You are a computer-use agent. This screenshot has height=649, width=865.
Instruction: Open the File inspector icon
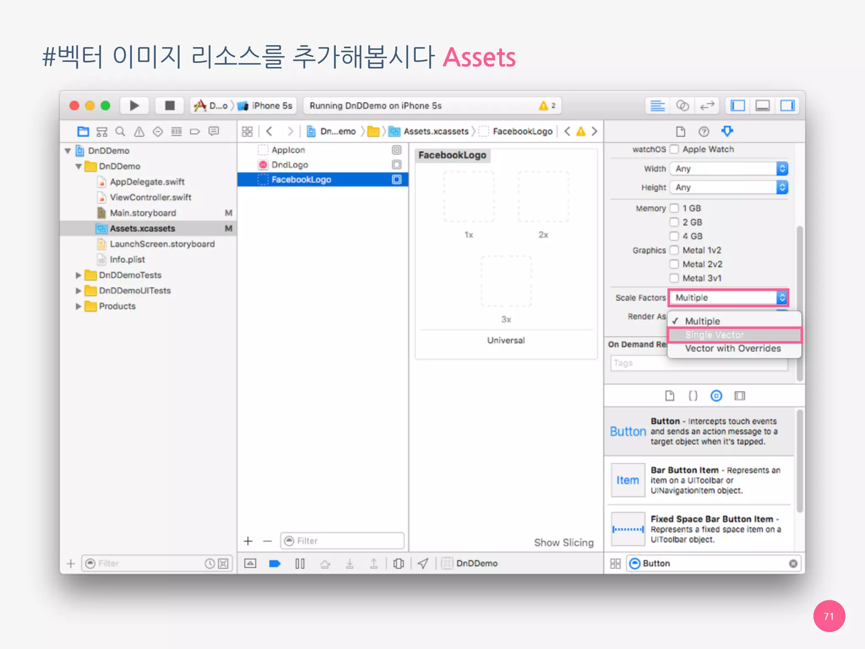680,132
